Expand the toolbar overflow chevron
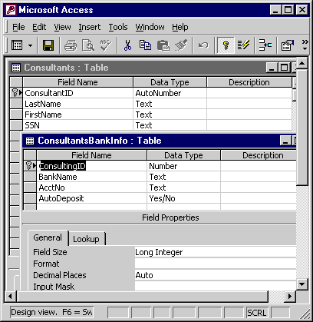The width and height of the screenshot is (313, 322). tap(305, 45)
